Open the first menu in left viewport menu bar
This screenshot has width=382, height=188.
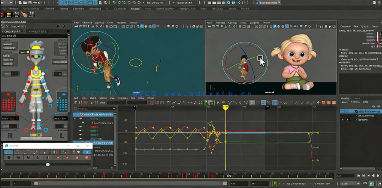[x=76, y=22]
